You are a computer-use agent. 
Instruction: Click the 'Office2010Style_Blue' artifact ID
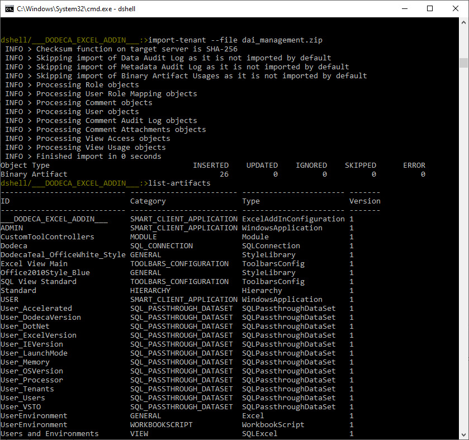(45, 273)
